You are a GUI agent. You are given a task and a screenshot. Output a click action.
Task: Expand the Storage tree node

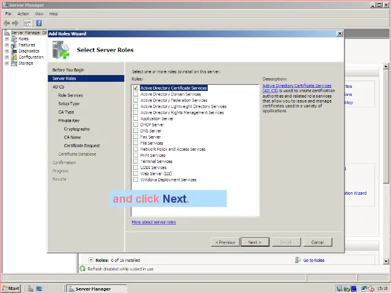click(7, 63)
